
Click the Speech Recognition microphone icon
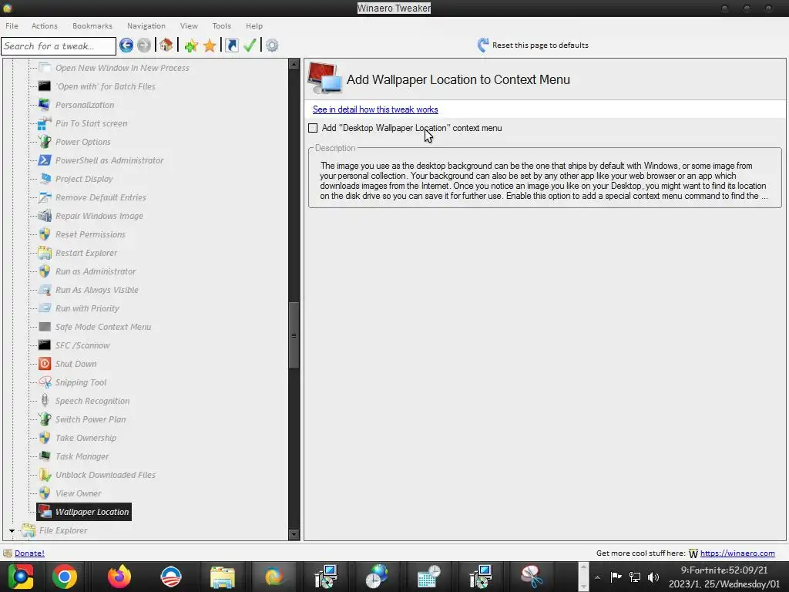pos(45,401)
